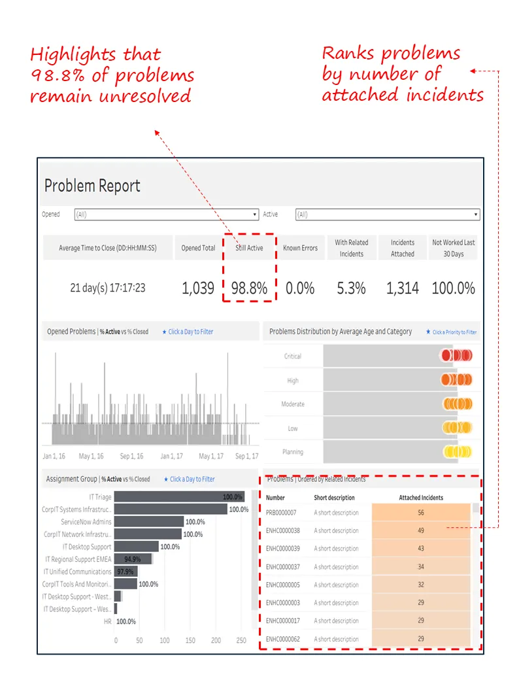The width and height of the screenshot is (519, 690).
Task: Click the Problems table vertical scrollbar
Action: click(475, 562)
